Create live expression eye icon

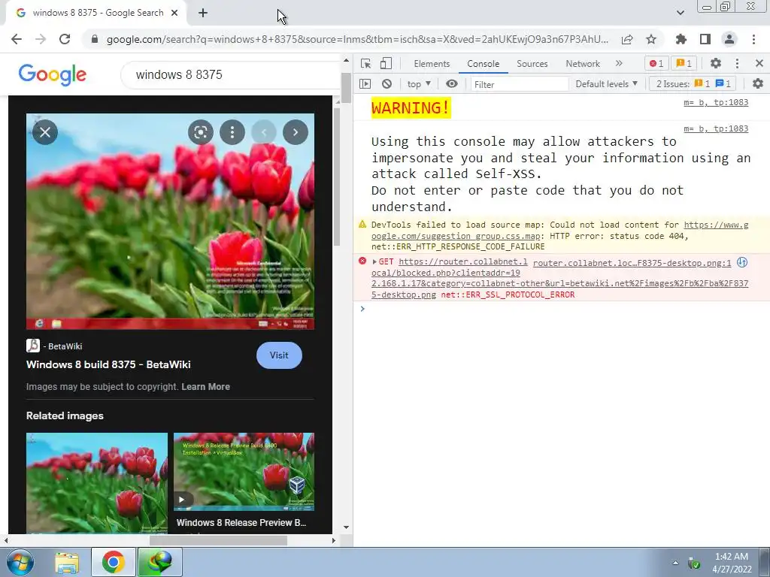[x=452, y=84]
